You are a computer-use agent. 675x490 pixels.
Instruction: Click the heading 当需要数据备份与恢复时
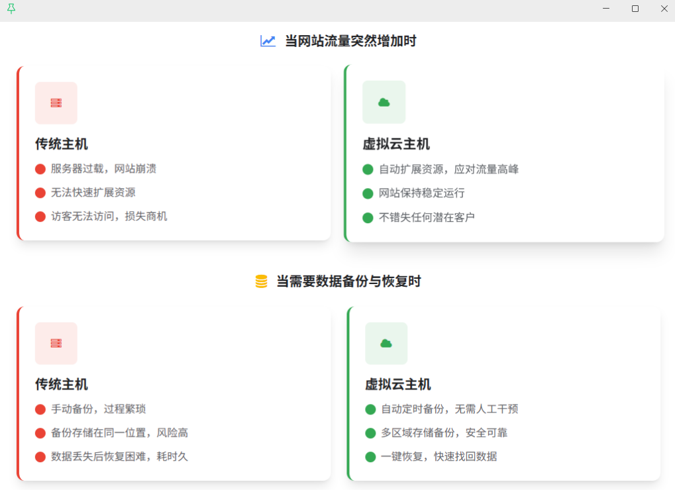pos(348,281)
